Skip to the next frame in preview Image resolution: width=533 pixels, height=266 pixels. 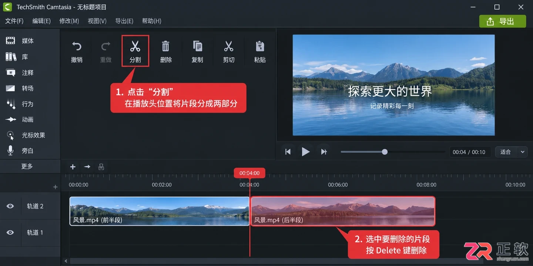[x=324, y=152]
